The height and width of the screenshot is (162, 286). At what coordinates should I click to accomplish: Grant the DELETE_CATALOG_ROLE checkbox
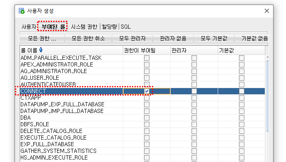[147, 131]
